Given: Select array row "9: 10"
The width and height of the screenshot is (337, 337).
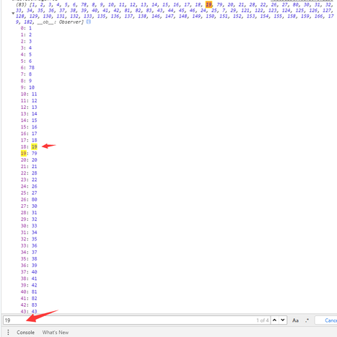Looking at the screenshot, I should point(27,87).
